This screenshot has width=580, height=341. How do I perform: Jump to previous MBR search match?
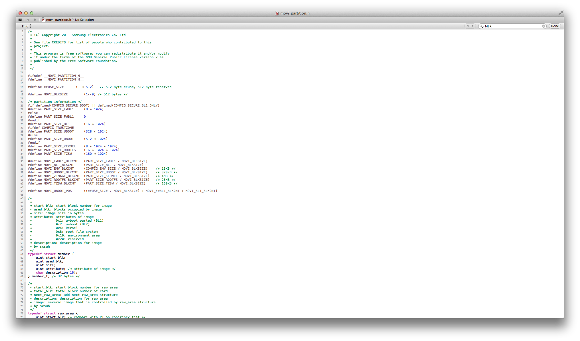point(467,26)
